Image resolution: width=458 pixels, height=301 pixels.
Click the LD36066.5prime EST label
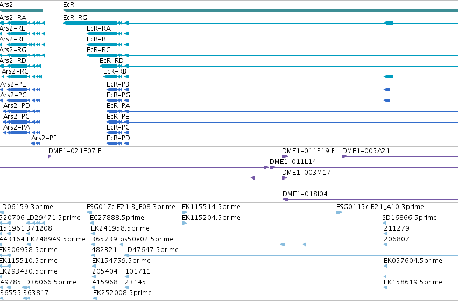[x=50, y=283]
